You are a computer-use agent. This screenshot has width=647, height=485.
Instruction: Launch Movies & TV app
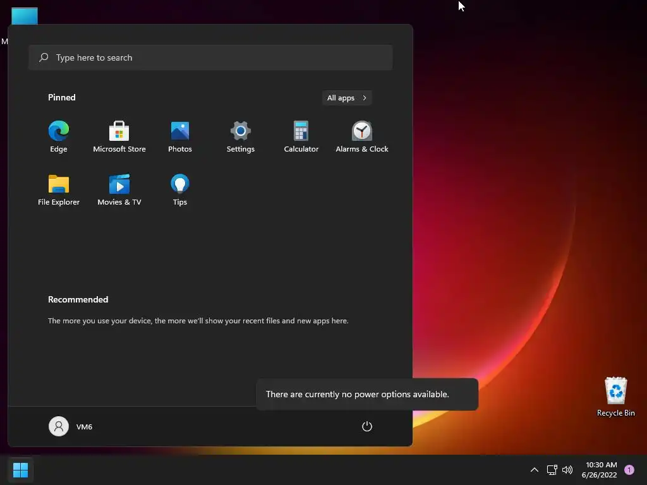(x=119, y=189)
